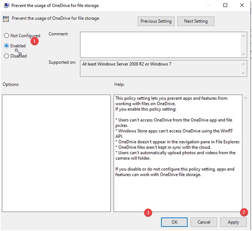Close the dialog with X button
This screenshot has width=252, height=231.
click(x=242, y=5)
